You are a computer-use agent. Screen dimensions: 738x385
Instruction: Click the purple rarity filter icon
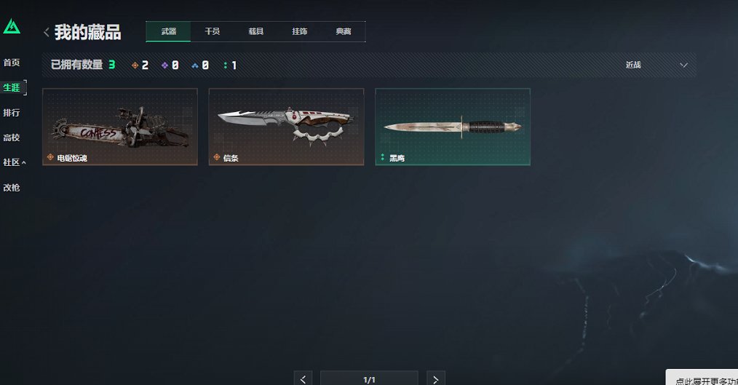pos(164,66)
